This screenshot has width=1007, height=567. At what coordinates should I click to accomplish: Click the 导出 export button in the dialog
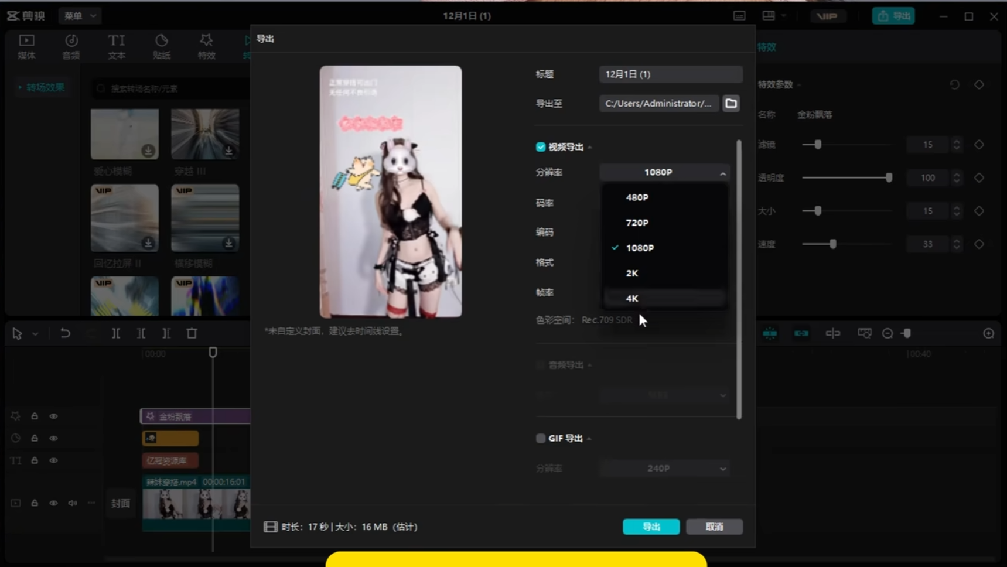click(650, 526)
